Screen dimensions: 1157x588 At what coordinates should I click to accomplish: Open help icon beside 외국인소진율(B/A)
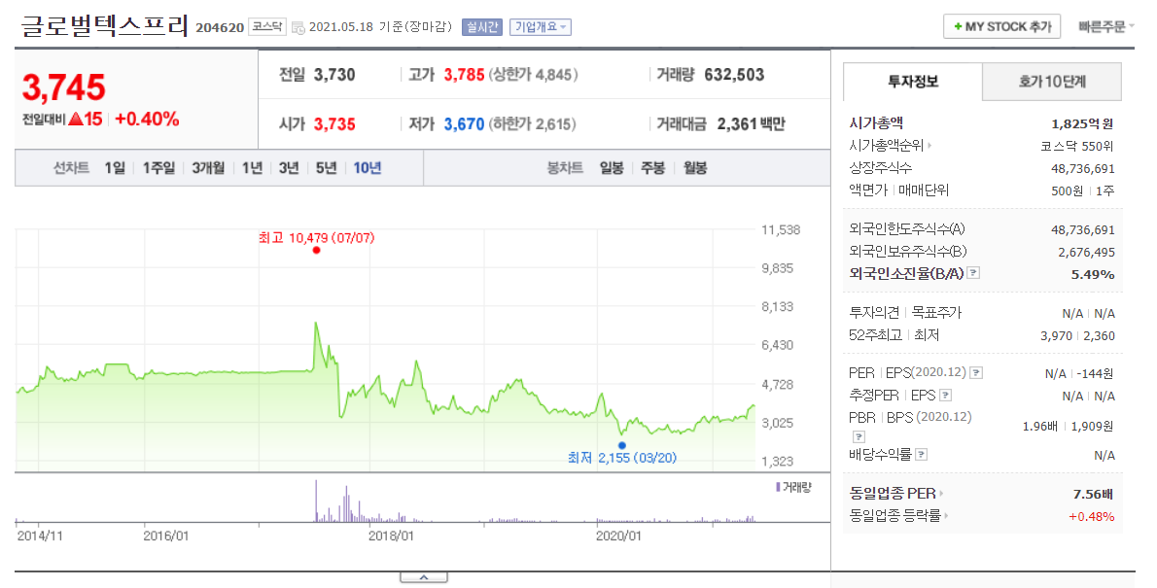tap(974, 273)
